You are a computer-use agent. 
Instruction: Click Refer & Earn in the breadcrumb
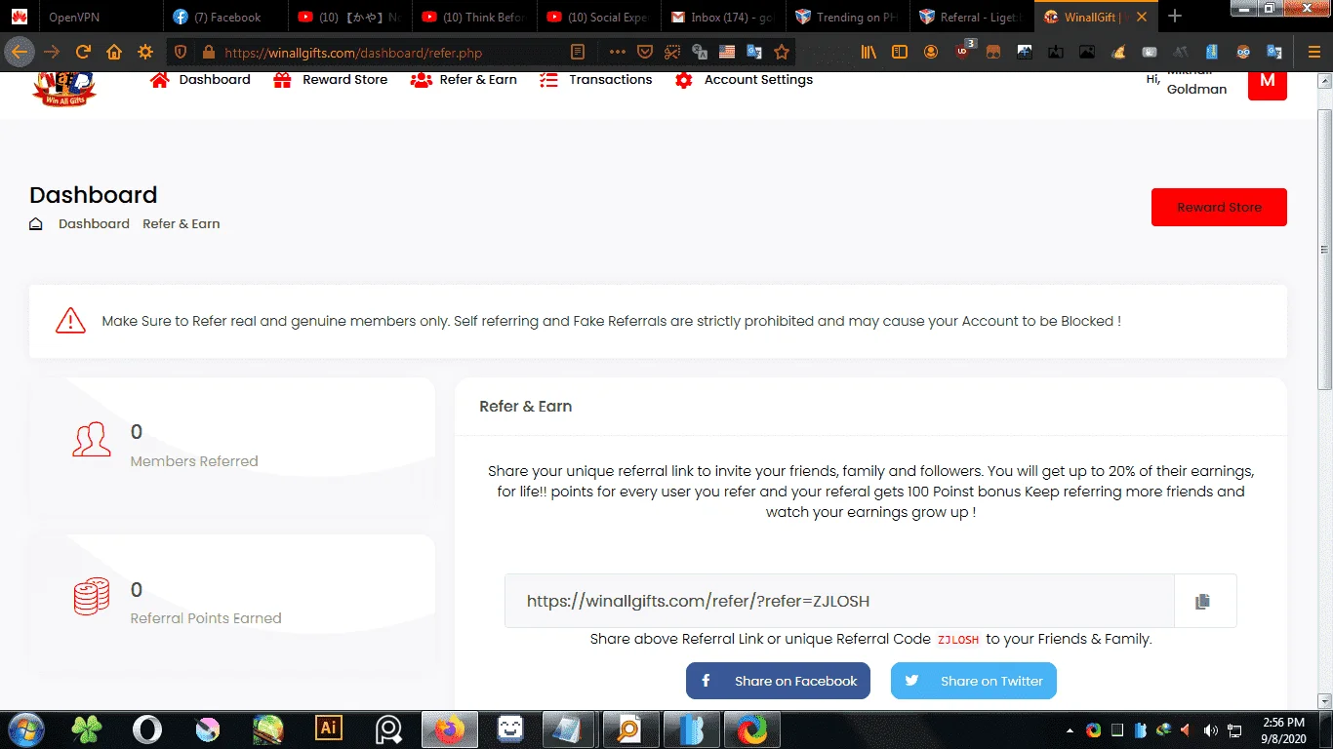(182, 224)
